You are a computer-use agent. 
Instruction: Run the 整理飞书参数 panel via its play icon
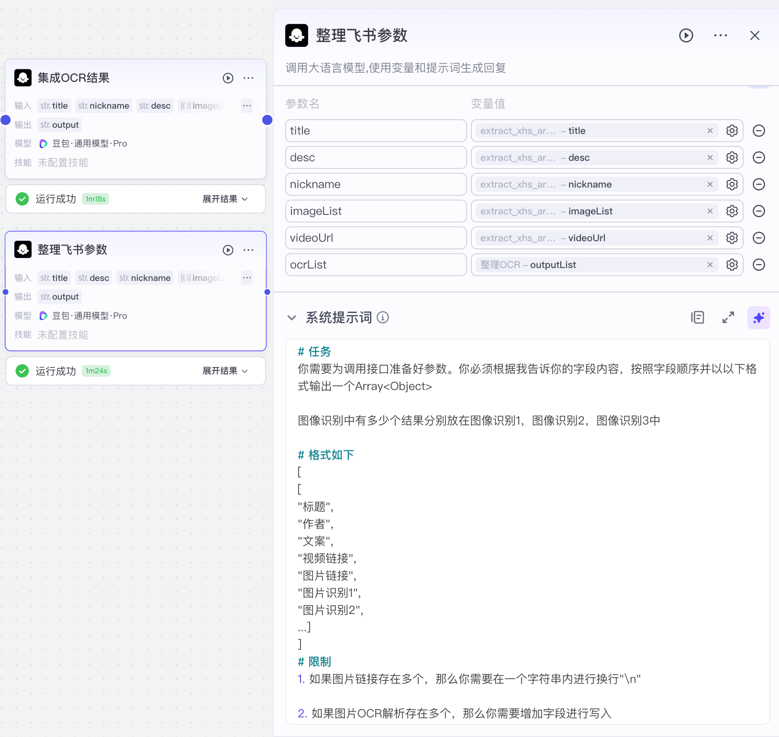tap(686, 35)
